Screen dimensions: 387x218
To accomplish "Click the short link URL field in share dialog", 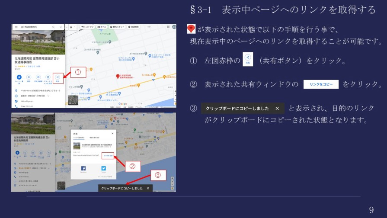I will click(86, 154).
